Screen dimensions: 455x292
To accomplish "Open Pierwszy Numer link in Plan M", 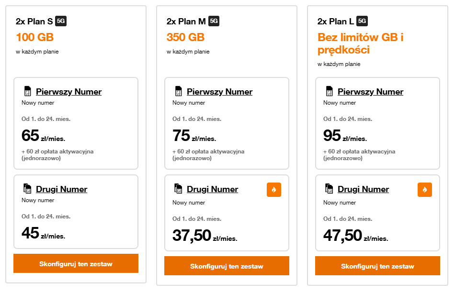I will (x=220, y=92).
